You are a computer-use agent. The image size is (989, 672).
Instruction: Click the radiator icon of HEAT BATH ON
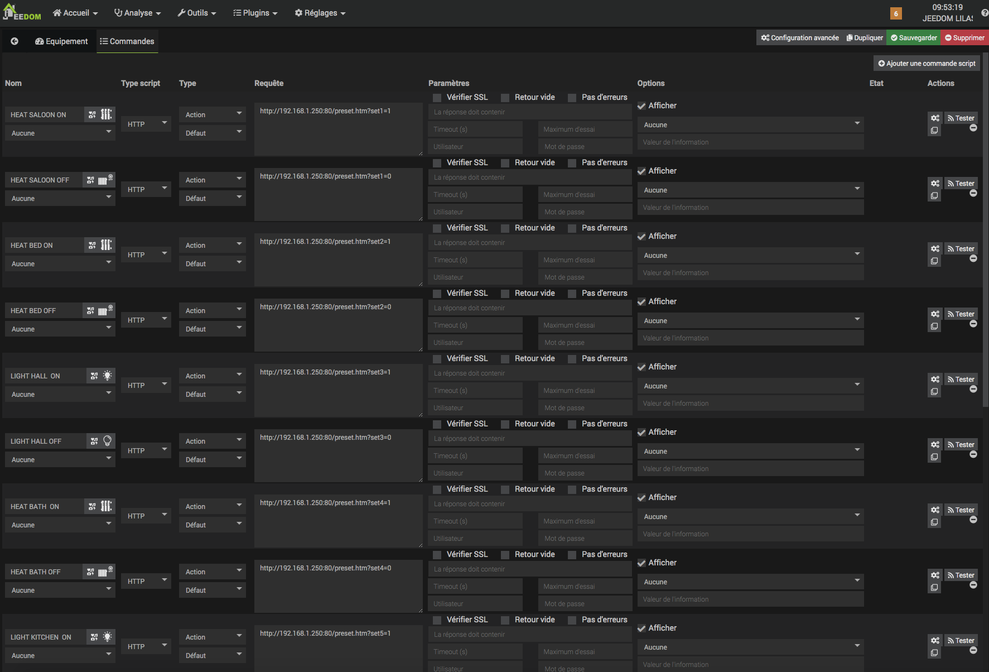[107, 506]
